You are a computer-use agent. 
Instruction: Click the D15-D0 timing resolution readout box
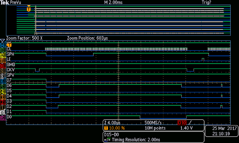pos(153,137)
